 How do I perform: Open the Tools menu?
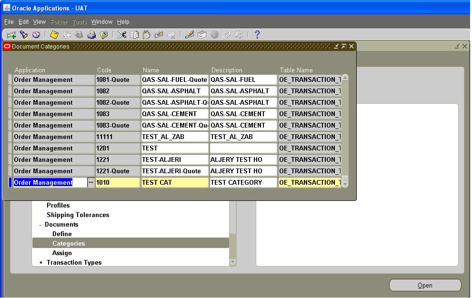pyautogui.click(x=79, y=21)
